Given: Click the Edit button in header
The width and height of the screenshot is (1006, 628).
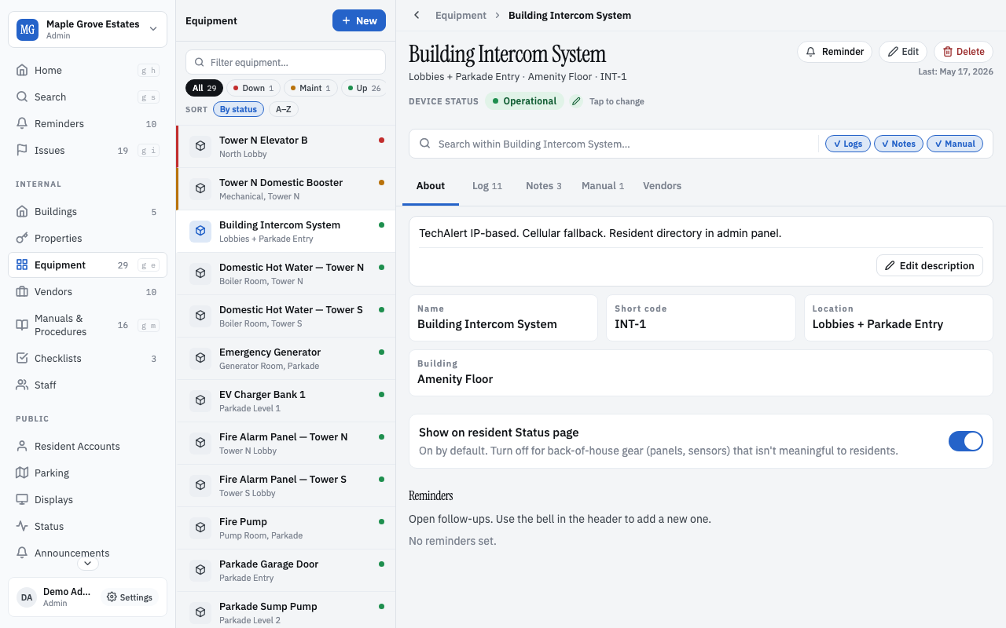Looking at the screenshot, I should coord(903,52).
